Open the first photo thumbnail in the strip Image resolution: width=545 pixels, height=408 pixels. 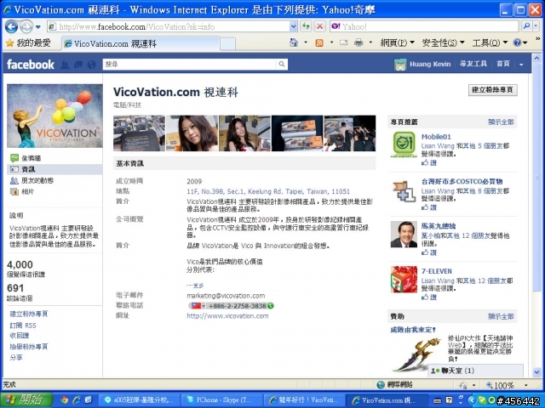pyautogui.click(x=139, y=133)
